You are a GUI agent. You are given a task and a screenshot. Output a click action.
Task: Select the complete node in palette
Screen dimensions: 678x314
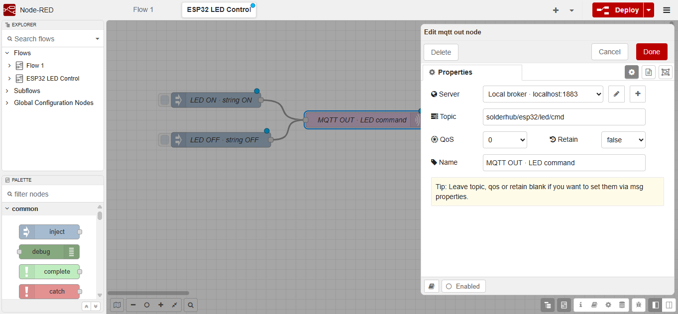coord(49,272)
